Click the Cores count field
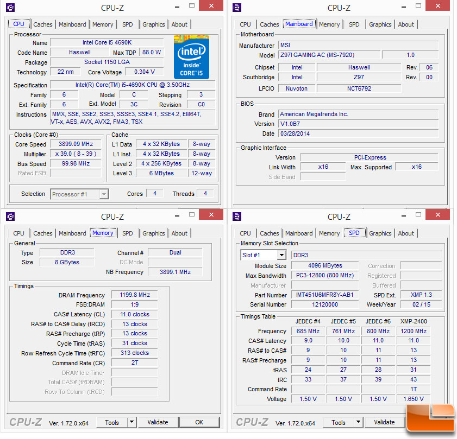The width and height of the screenshot is (457, 439). pyautogui.click(x=155, y=193)
